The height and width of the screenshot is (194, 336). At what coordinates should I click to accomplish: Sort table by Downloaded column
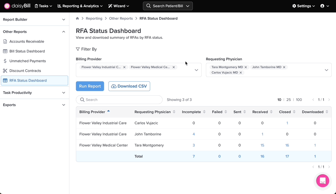pos(327,112)
